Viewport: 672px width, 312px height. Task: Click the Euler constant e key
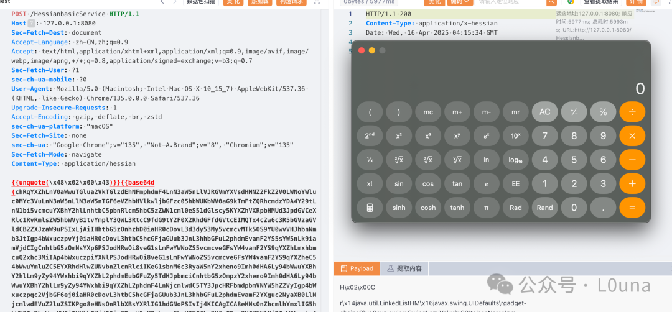click(x=487, y=183)
